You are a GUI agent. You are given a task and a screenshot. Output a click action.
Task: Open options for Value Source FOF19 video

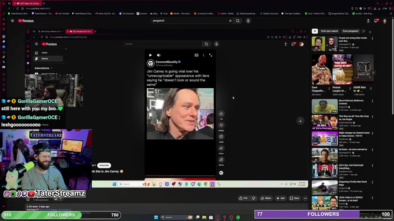(372, 133)
